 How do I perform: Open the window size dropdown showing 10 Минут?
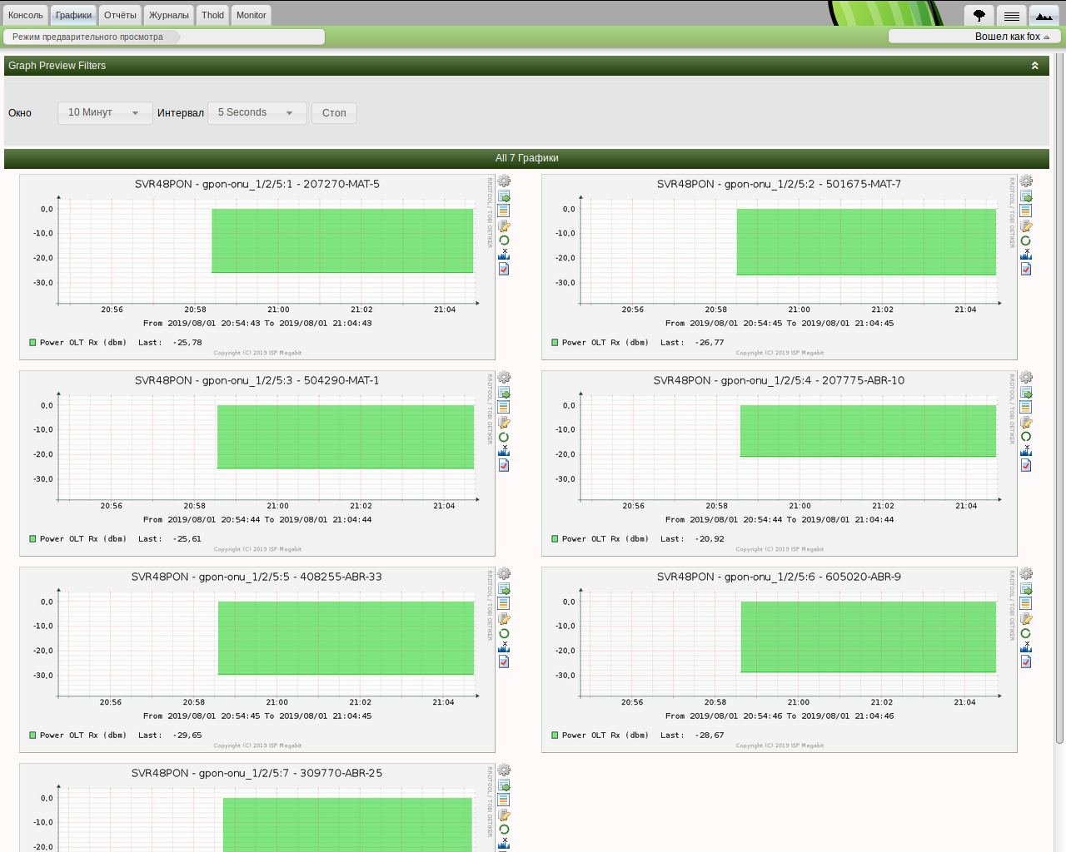click(x=105, y=112)
